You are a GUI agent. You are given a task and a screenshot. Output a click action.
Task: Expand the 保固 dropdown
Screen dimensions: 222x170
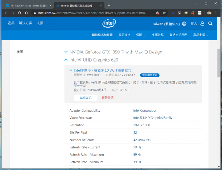point(141,35)
